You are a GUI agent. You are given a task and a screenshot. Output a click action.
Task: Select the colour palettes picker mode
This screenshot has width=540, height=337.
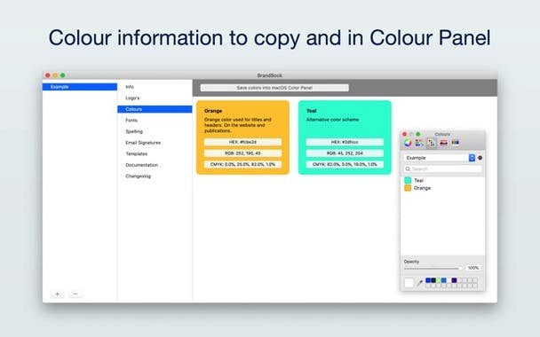[431, 143]
